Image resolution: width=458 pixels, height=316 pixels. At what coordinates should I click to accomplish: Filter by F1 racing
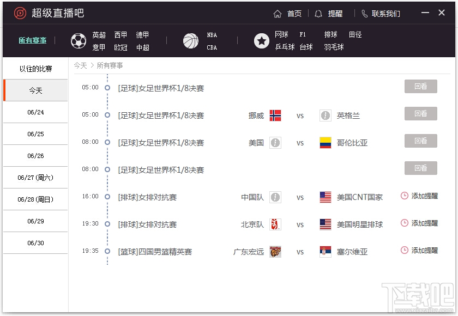303,34
